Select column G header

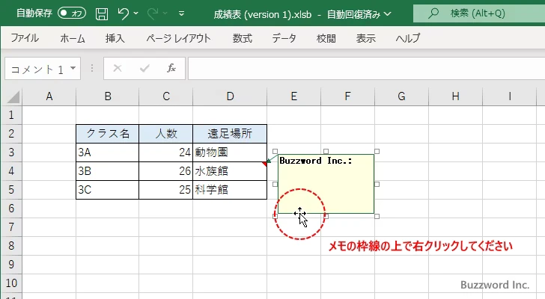[x=401, y=96]
